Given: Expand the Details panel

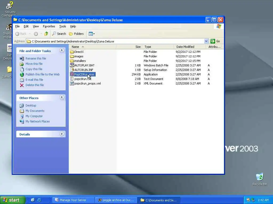Looking at the screenshot, I should coord(62,134).
